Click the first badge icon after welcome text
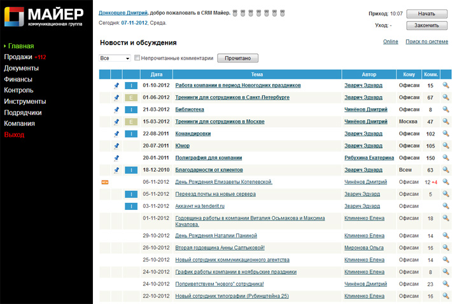The height and width of the screenshot is (304, 452). click(235, 13)
